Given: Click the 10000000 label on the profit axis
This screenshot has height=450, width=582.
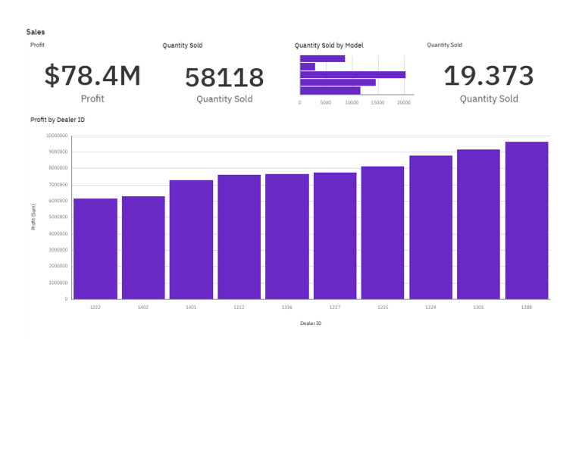Looking at the screenshot, I should (x=57, y=136).
